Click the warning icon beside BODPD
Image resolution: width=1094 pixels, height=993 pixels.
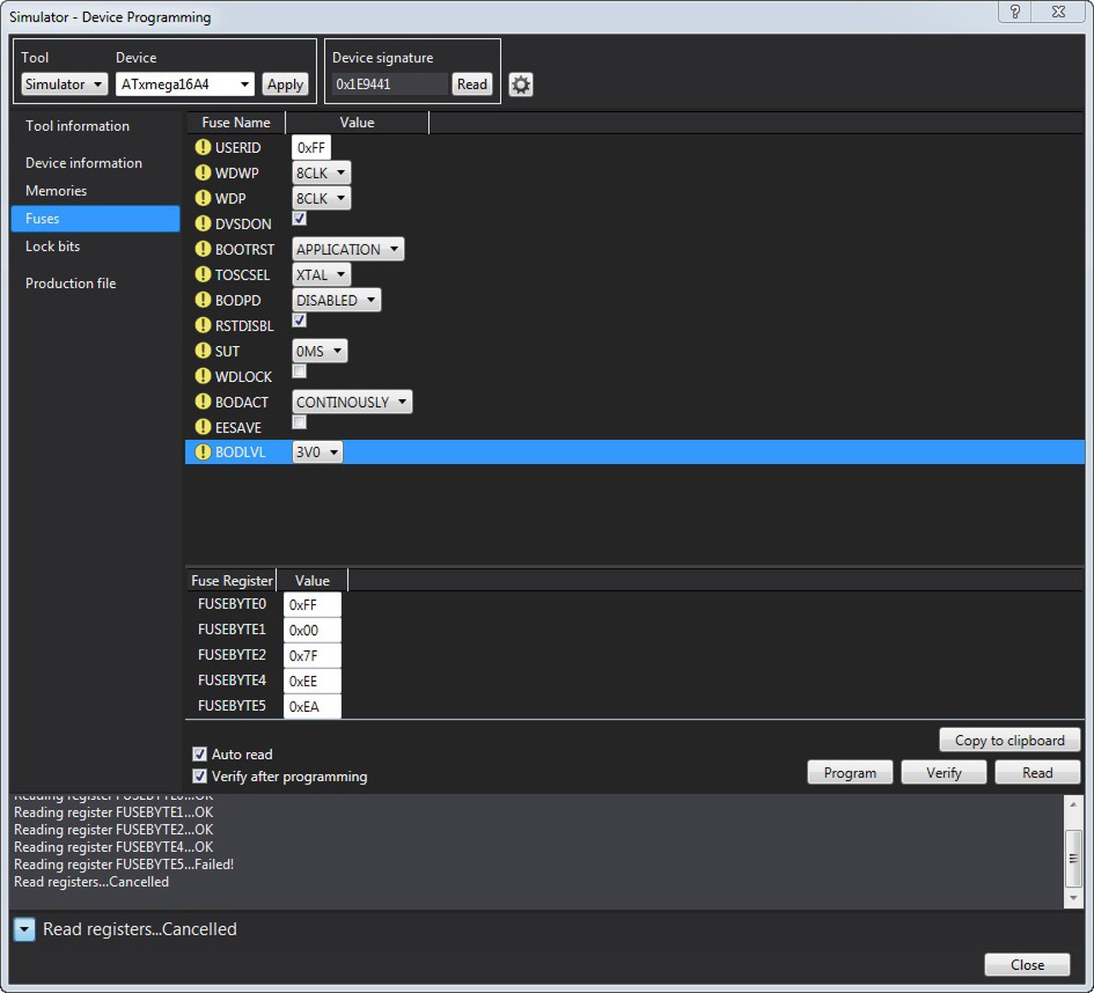(203, 300)
